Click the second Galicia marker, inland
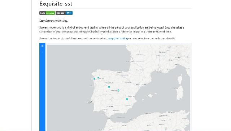This screenshot has height=131, width=231. [x=98, y=78]
